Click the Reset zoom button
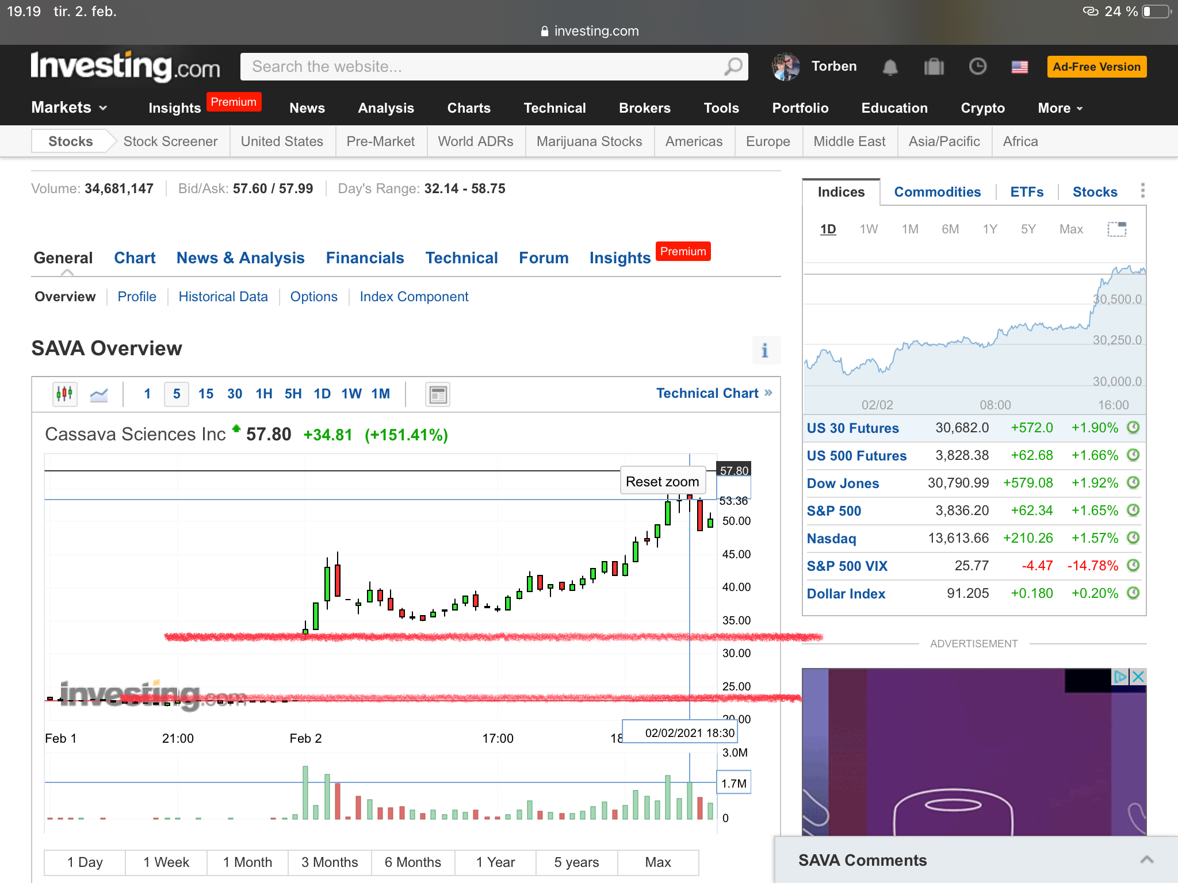This screenshot has width=1178, height=883. coord(663,481)
